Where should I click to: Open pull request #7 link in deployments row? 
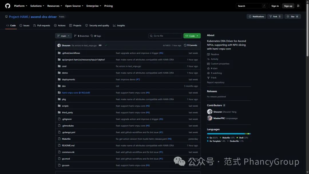pos(138,79)
